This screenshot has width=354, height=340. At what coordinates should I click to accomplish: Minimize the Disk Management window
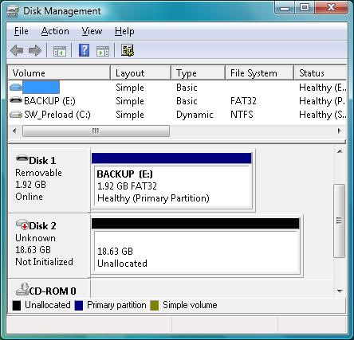pyautogui.click(x=285, y=8)
